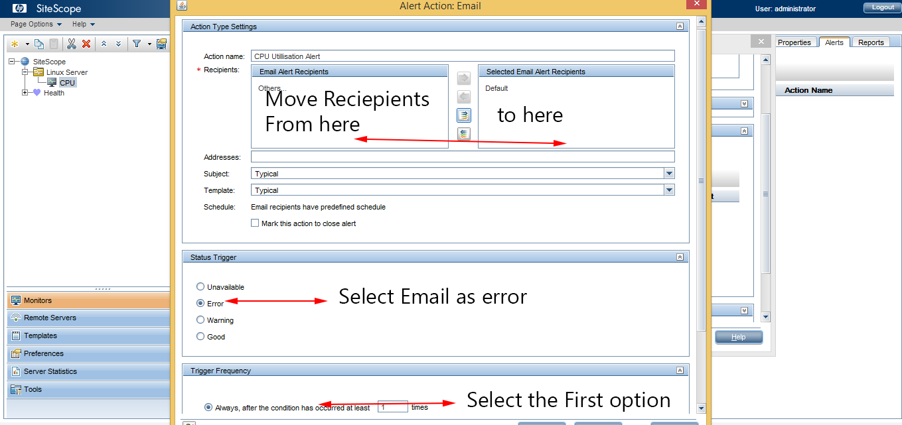Click the collapse-all double up arrow icon

(104, 44)
